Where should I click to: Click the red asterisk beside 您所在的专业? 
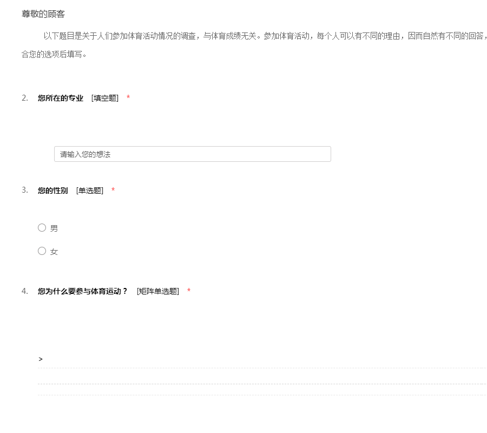tap(128, 98)
